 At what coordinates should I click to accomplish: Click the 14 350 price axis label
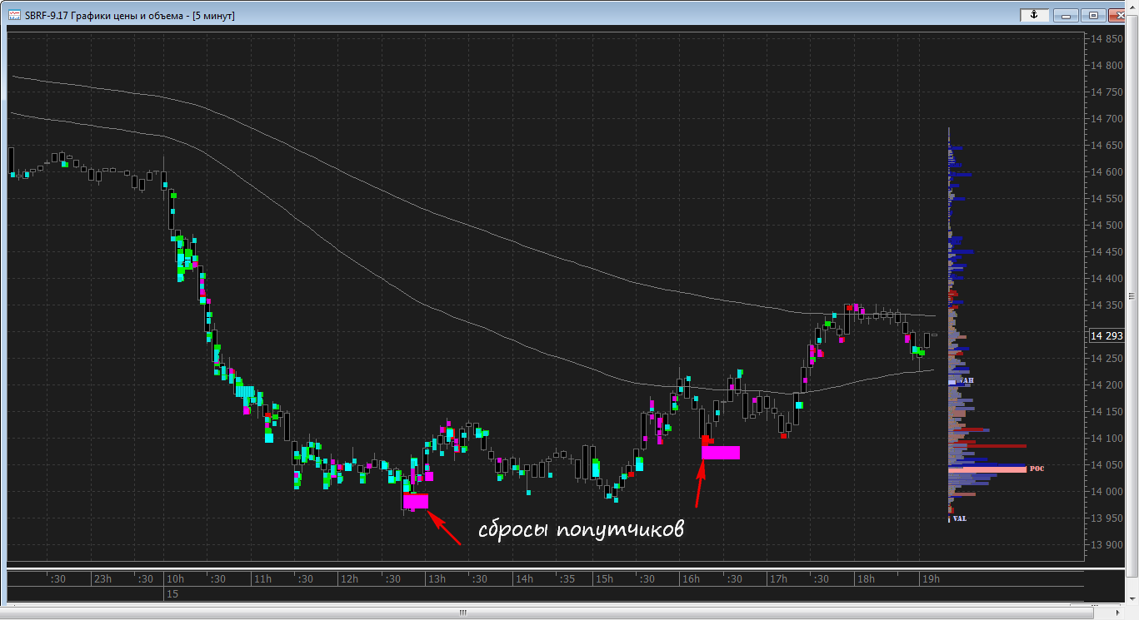pos(1107,305)
